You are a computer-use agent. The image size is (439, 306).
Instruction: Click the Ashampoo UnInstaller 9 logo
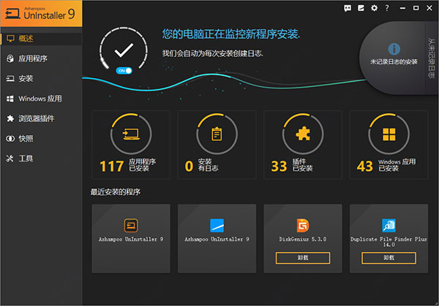pos(42,13)
